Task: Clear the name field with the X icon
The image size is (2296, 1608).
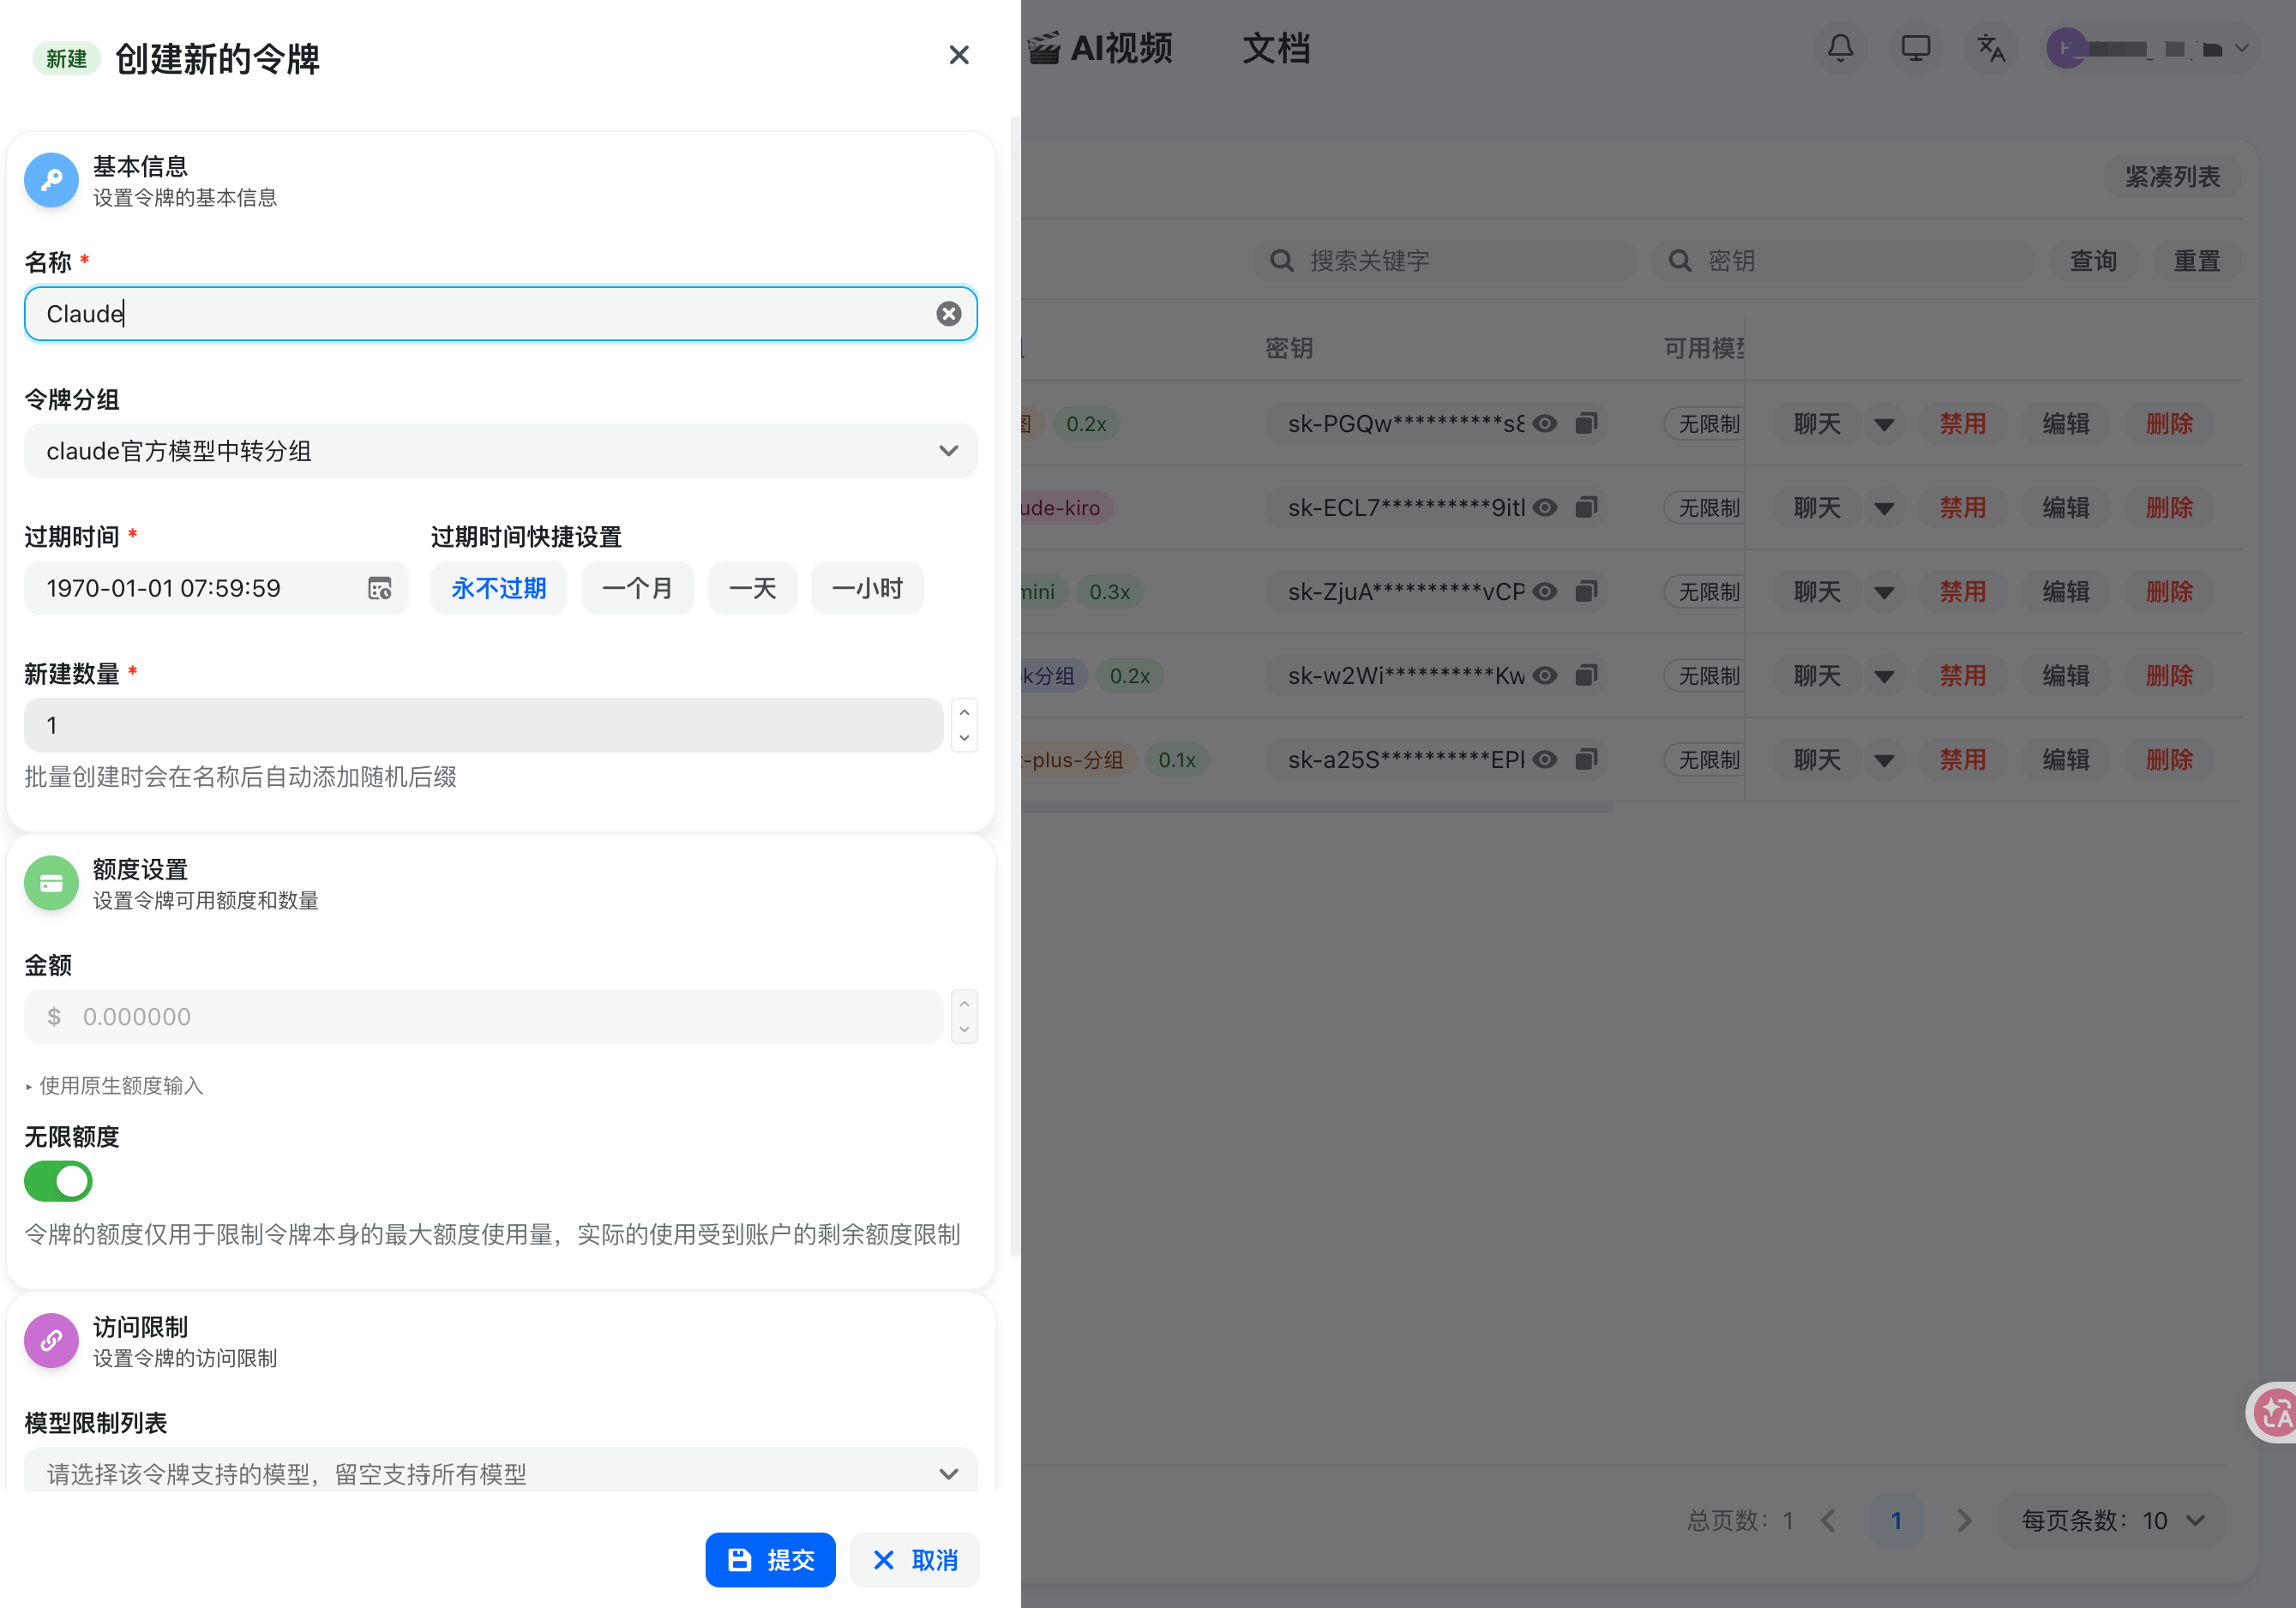Action: click(948, 314)
